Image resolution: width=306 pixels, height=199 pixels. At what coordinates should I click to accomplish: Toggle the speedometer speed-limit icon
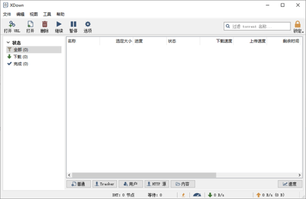(197, 195)
